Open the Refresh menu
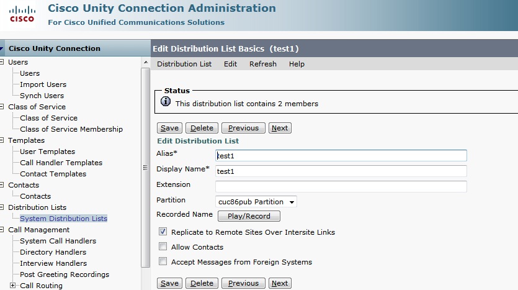This screenshot has width=518, height=290. 262,64
